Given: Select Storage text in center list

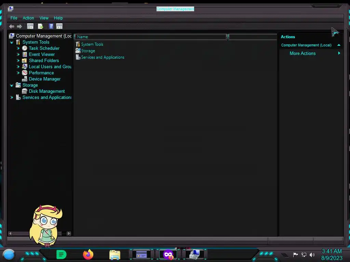Looking at the screenshot, I should coord(88,51).
